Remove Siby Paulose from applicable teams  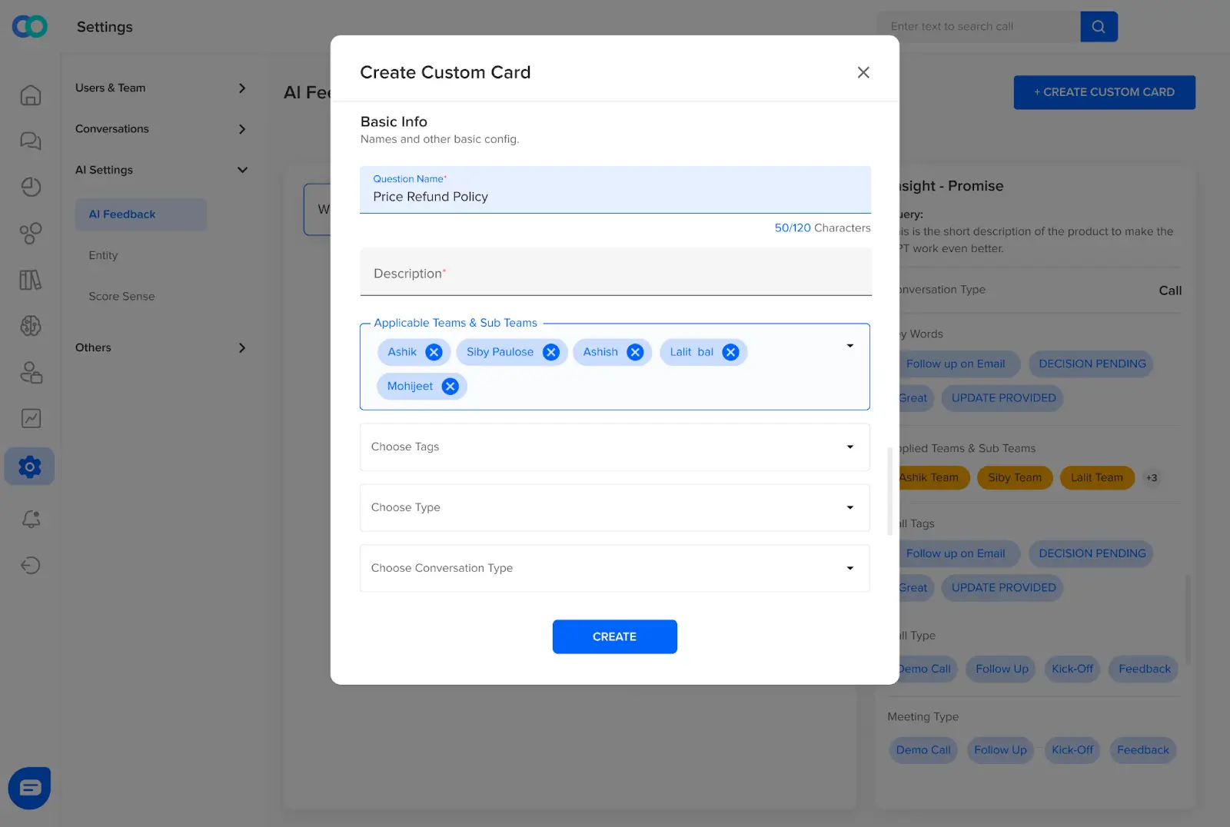click(x=550, y=351)
